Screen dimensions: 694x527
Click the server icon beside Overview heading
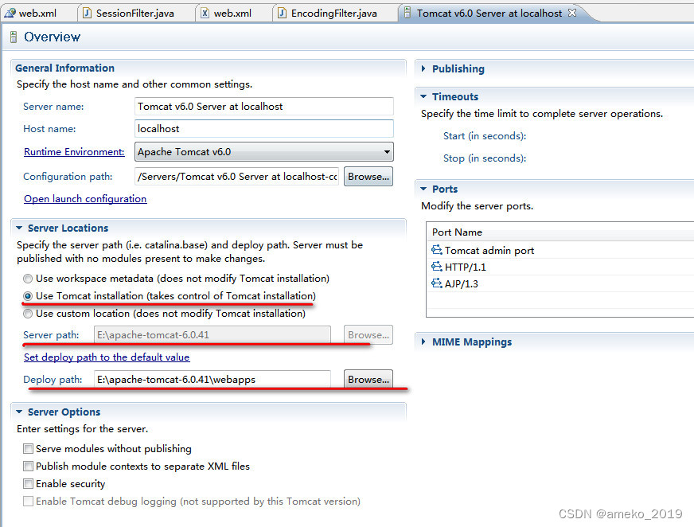tap(14, 37)
